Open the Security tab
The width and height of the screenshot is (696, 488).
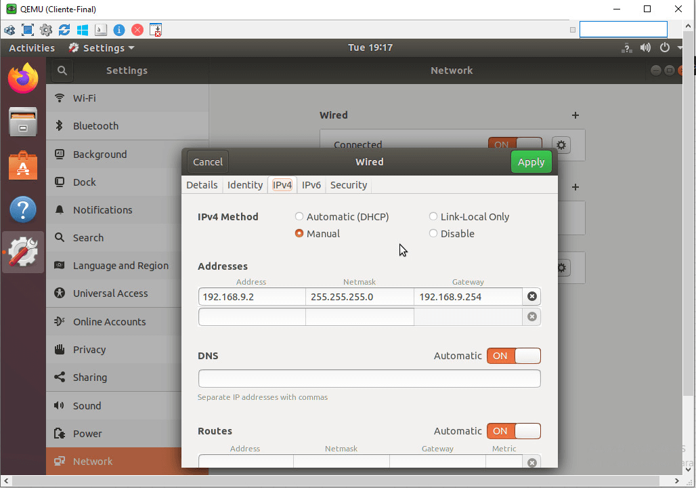pos(348,185)
